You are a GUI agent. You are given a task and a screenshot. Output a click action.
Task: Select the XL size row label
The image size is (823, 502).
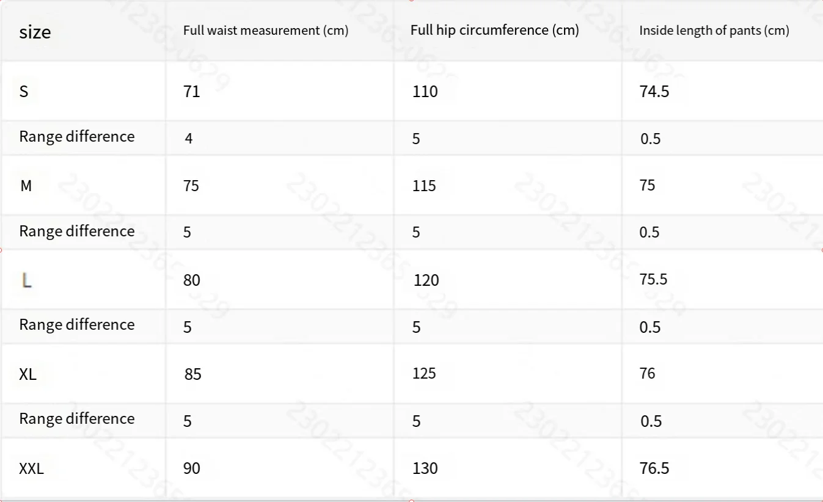click(x=28, y=374)
